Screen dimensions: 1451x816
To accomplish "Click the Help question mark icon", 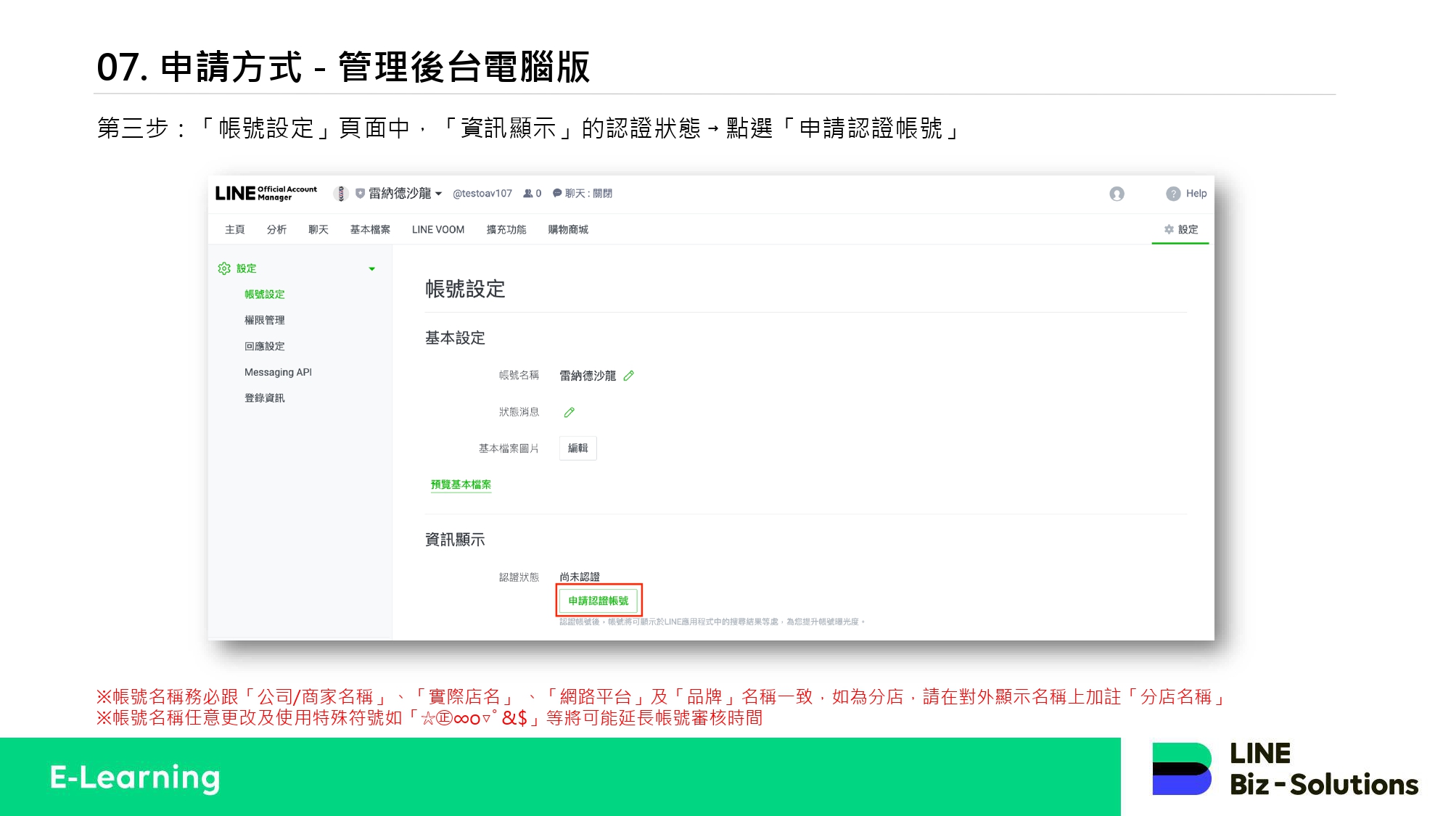I will click(x=1172, y=194).
